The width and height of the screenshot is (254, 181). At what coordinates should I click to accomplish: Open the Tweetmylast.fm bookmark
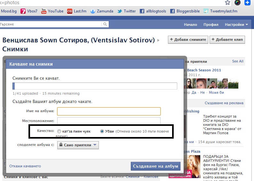pyautogui.click(x=220, y=11)
